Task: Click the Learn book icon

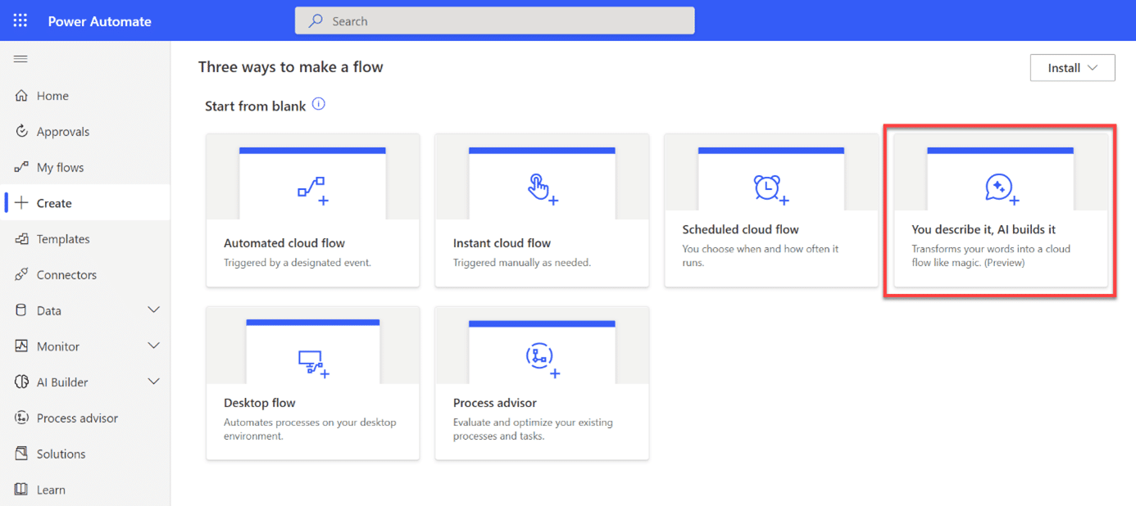Action: [x=21, y=490]
